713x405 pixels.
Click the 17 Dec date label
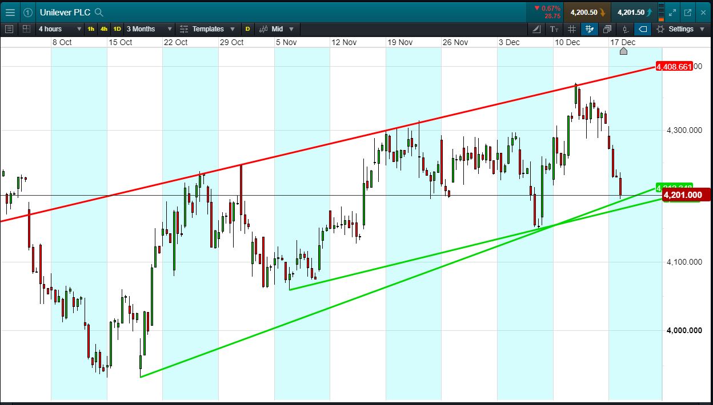coord(623,42)
